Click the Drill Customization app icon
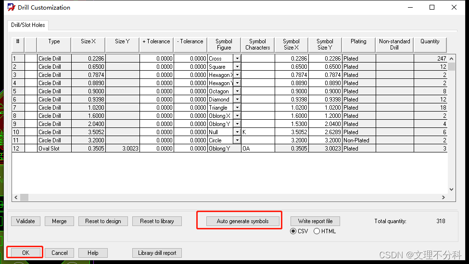Image resolution: width=469 pixels, height=264 pixels. 11,7
